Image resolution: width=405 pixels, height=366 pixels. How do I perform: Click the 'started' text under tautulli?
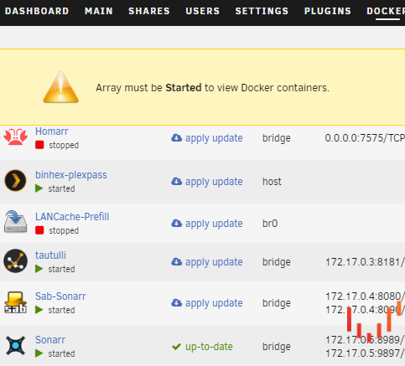61,269
